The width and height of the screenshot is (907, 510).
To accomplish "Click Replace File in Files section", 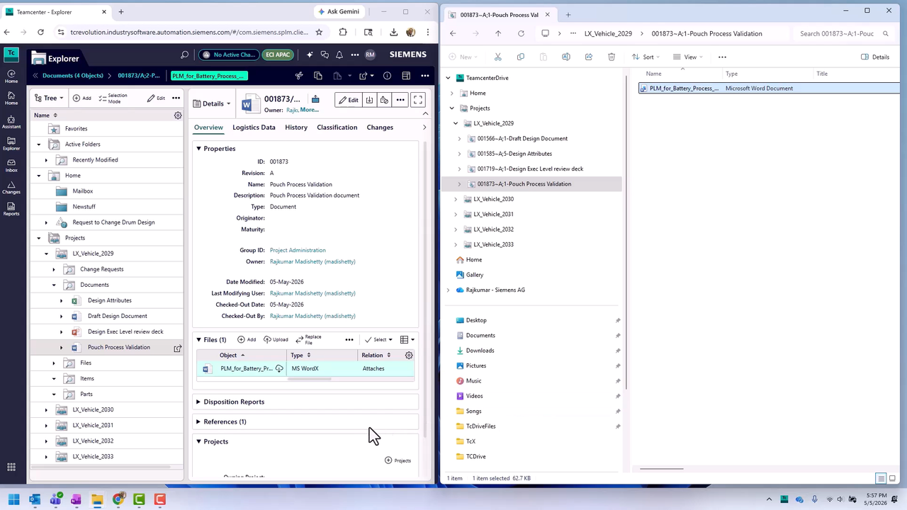I will click(x=309, y=339).
